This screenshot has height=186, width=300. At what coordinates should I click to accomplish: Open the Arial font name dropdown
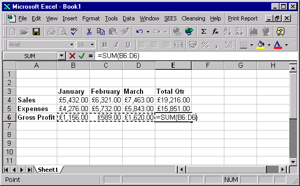pyautogui.click(x=72, y=45)
